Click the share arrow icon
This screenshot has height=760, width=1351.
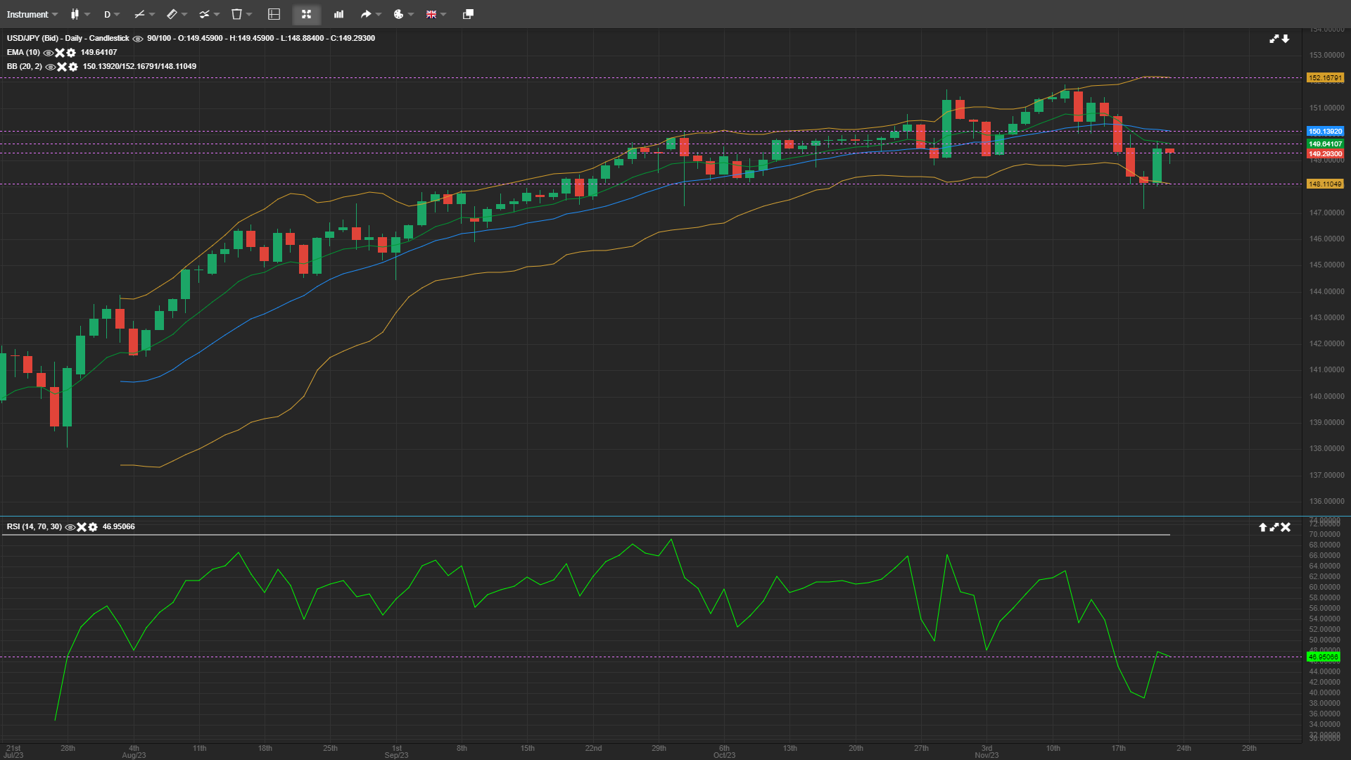[366, 14]
